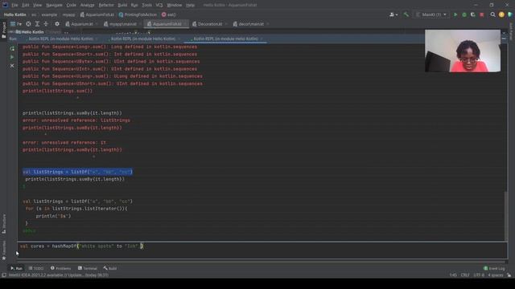This screenshot has width=515, height=289.
Task: Click the yellow IDE updates icon
Action: (501, 14)
